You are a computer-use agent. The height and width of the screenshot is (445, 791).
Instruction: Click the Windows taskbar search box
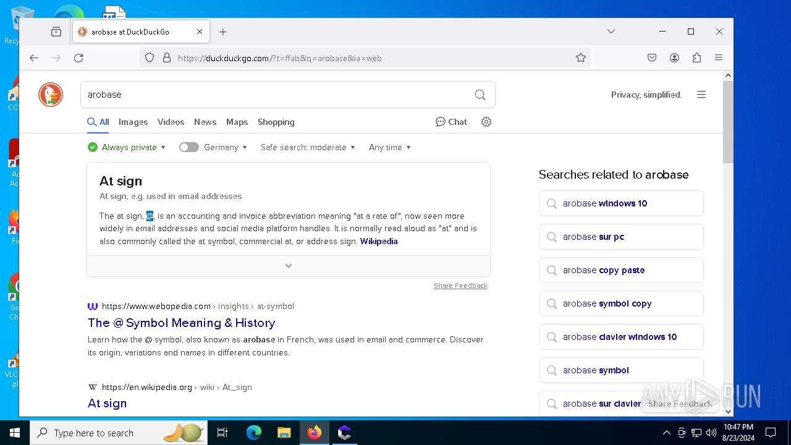click(119, 433)
